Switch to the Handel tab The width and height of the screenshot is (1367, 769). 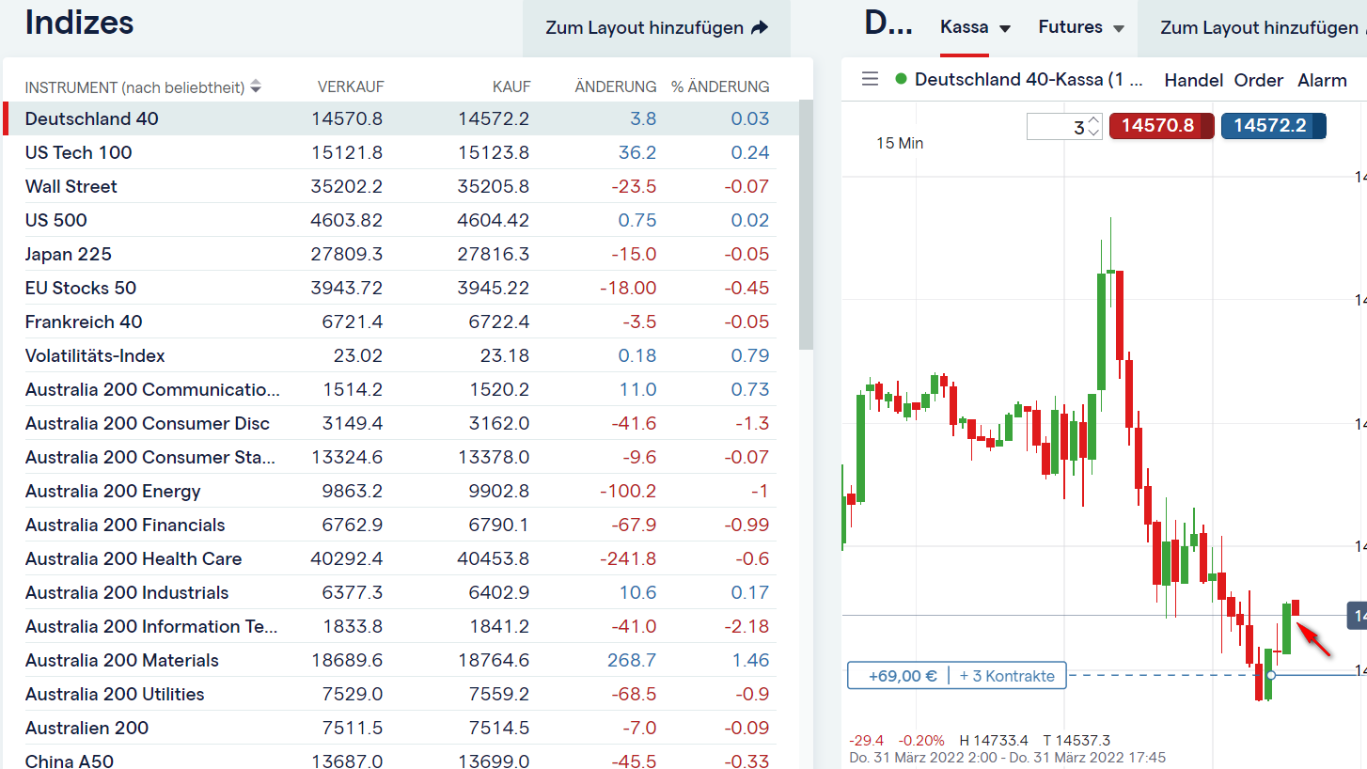coord(1193,80)
